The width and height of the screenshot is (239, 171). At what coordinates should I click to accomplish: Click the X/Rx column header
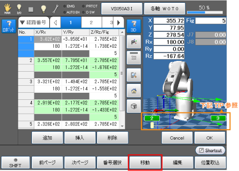pyautogui.click(x=48, y=32)
